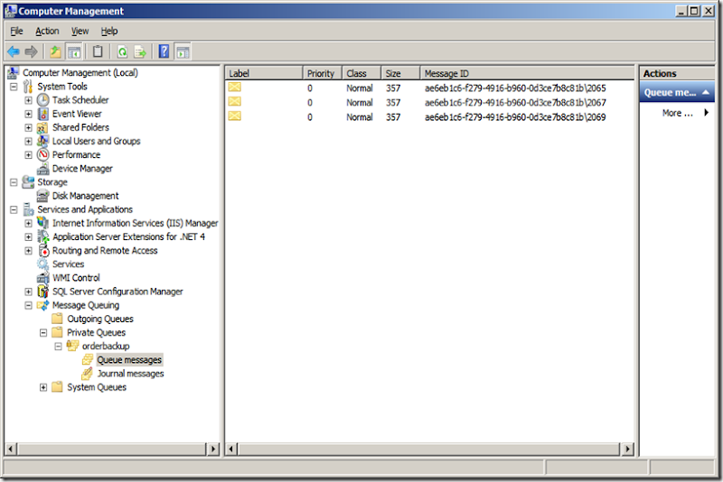Expand the Event Viewer node
The height and width of the screenshot is (482, 723).
[29, 114]
